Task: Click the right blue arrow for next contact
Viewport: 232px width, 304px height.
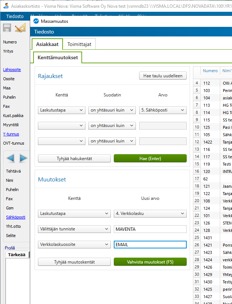Action: tap(24, 158)
